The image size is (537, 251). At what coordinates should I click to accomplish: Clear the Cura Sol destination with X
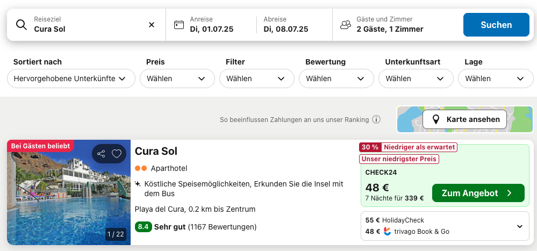pos(152,25)
